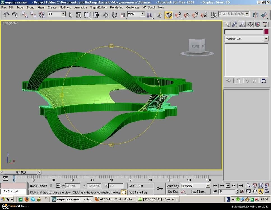Click the ViewCube Front face
The image size is (271, 210).
click(x=195, y=46)
